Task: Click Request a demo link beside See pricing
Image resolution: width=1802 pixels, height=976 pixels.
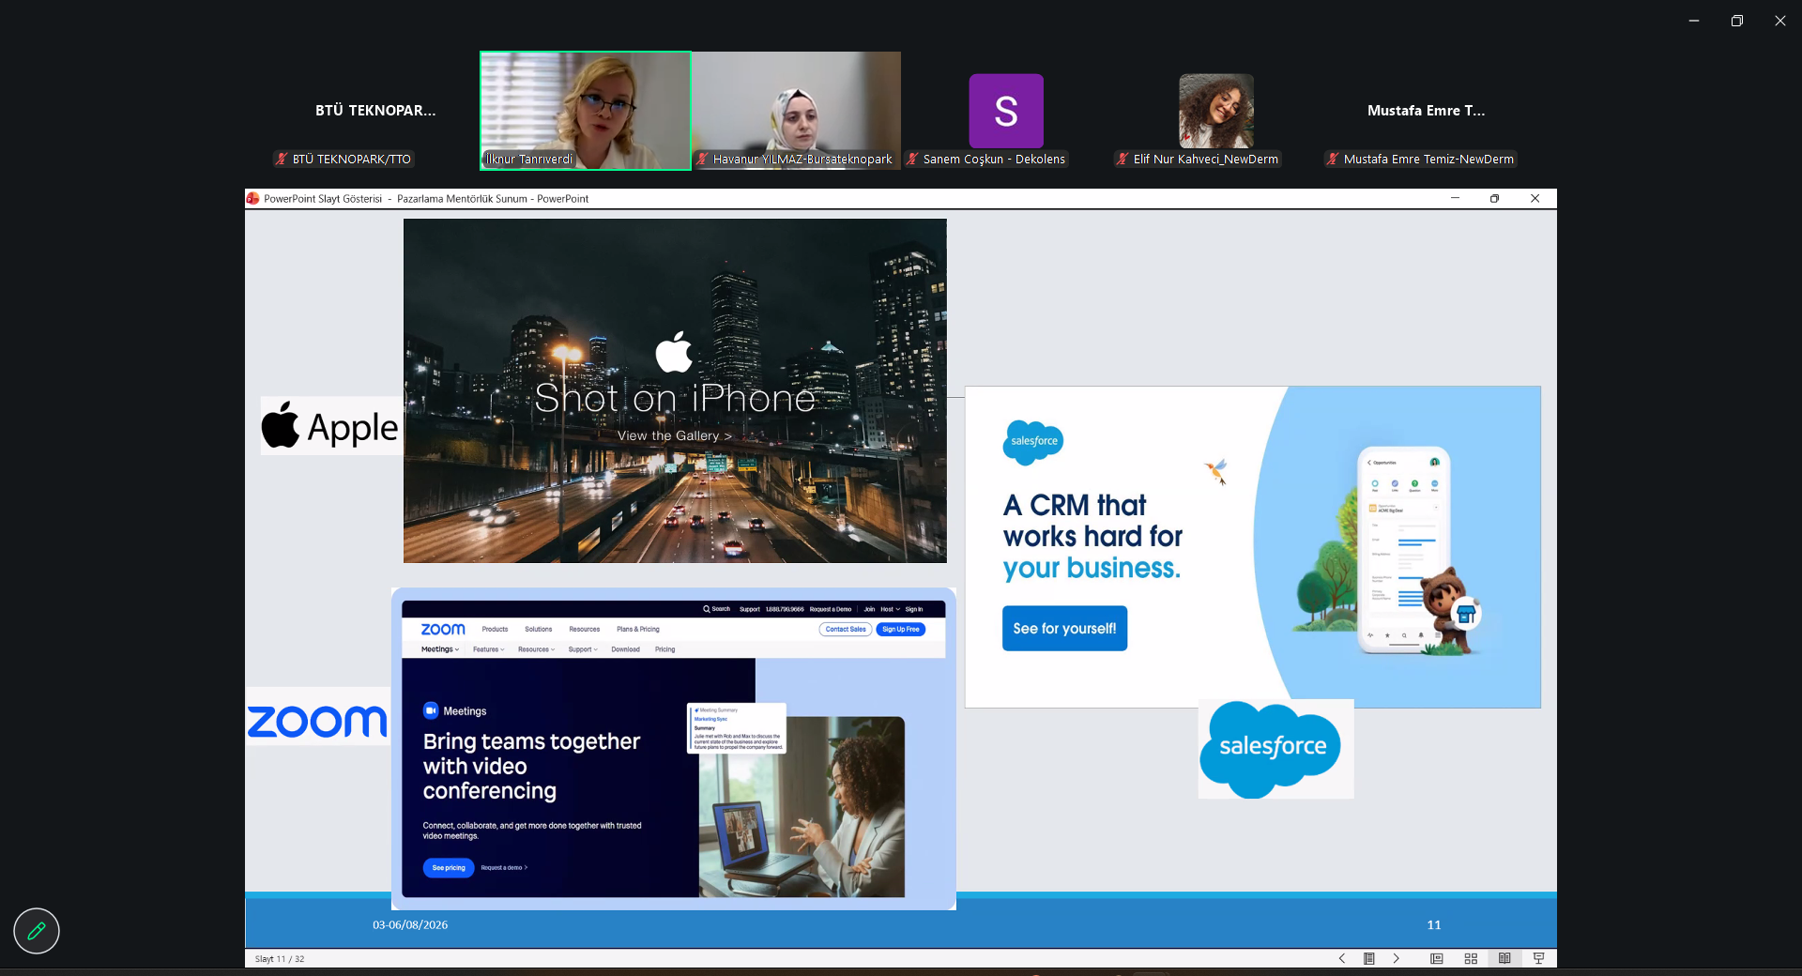Action: pyautogui.click(x=504, y=867)
